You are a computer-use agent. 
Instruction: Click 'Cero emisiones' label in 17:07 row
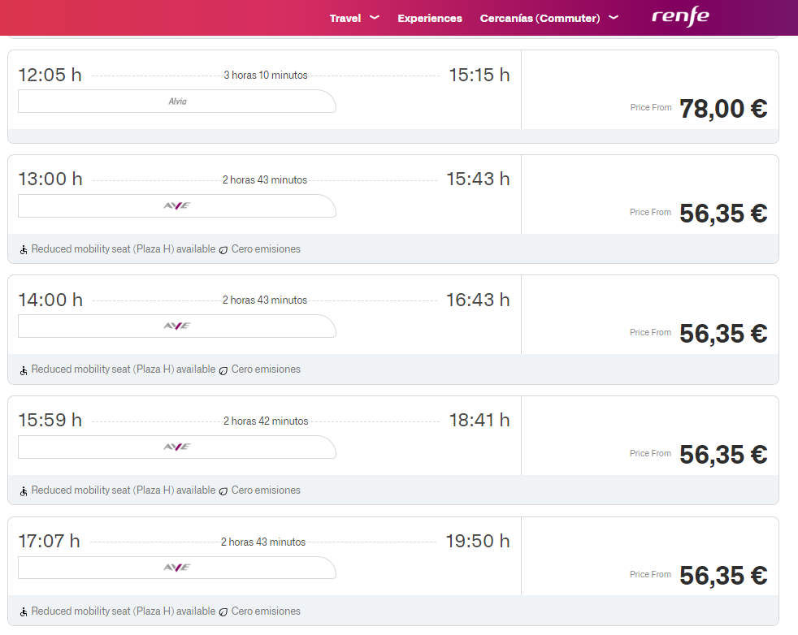[x=266, y=611]
